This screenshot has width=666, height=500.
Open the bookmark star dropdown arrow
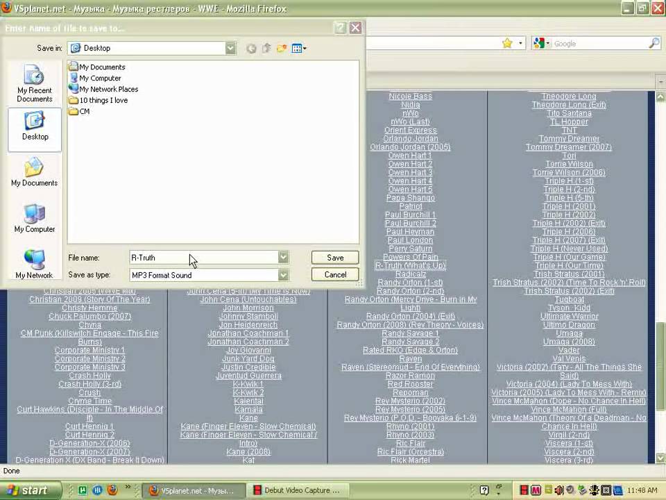[x=520, y=43]
